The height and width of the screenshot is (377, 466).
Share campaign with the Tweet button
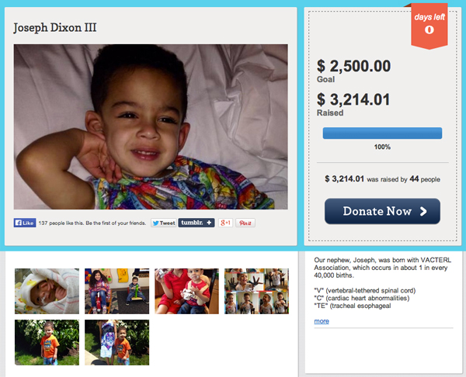click(x=164, y=223)
